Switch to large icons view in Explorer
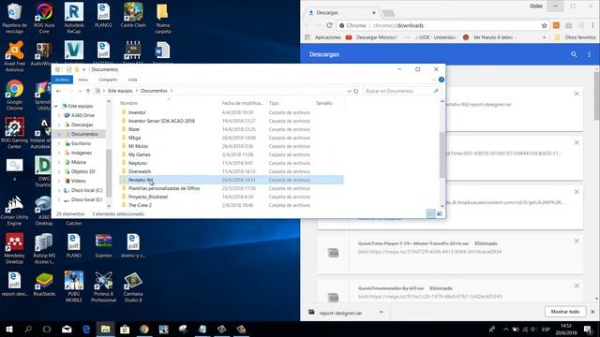Image resolution: width=600 pixels, height=337 pixels. tap(440, 213)
